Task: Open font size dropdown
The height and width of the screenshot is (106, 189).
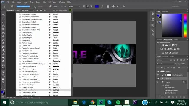Action: pyautogui.click(x=62, y=6)
